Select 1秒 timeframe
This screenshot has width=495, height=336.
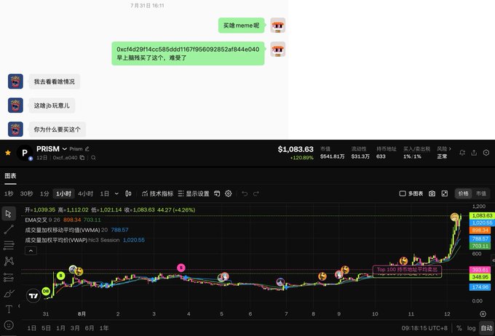(9, 193)
